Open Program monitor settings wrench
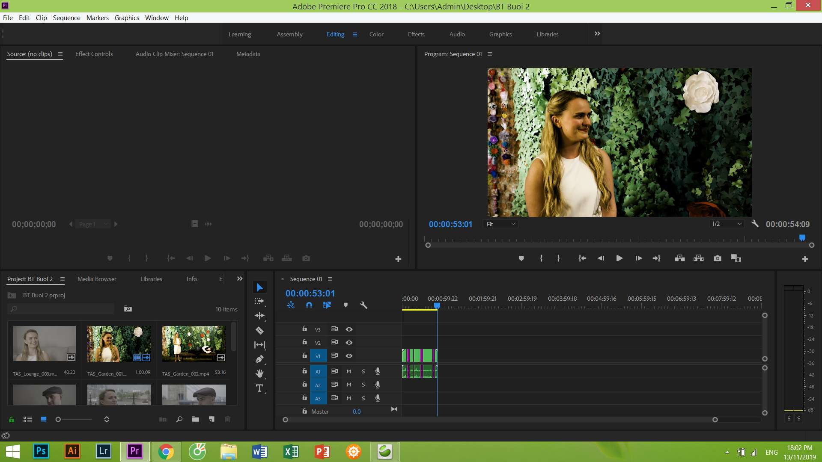Image resolution: width=822 pixels, height=462 pixels. 755,224
